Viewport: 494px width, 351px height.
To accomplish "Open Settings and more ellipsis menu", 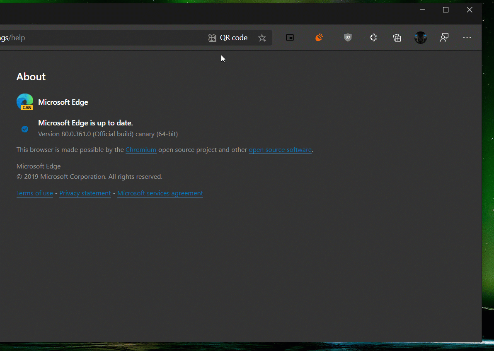I will click(x=467, y=38).
